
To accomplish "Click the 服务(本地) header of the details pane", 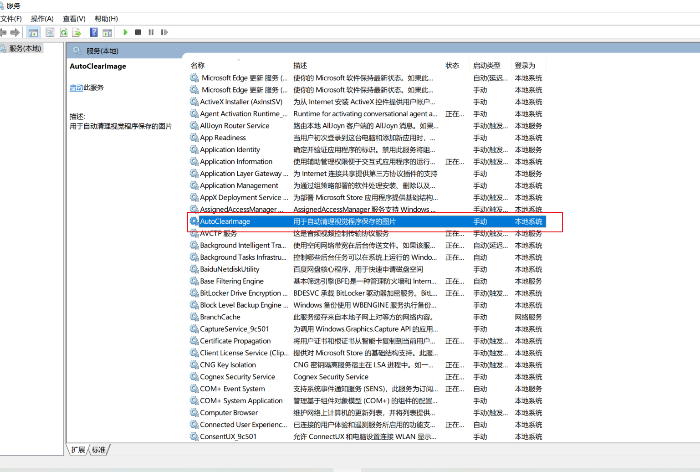I will 102,51.
